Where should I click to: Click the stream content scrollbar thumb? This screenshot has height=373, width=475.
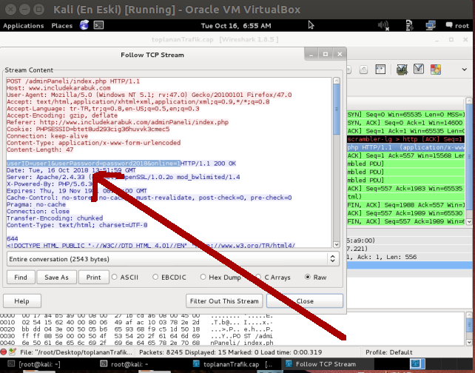pyautogui.click(x=336, y=109)
